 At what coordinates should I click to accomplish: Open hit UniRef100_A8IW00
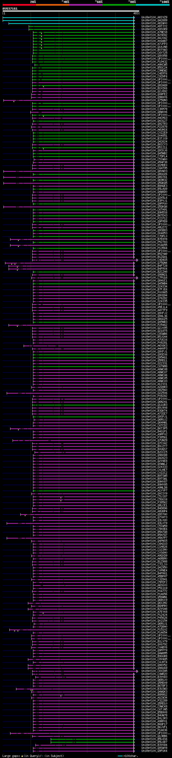pos(154,23)
